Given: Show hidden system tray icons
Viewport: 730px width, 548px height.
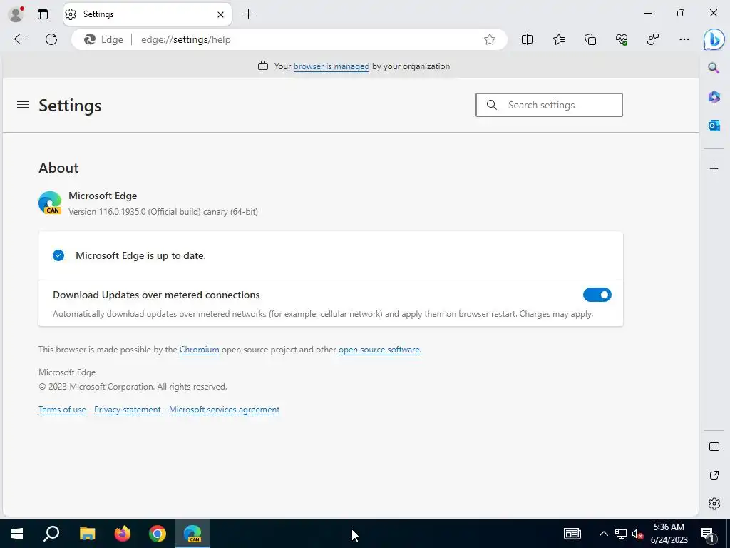Looking at the screenshot, I should (x=603, y=534).
